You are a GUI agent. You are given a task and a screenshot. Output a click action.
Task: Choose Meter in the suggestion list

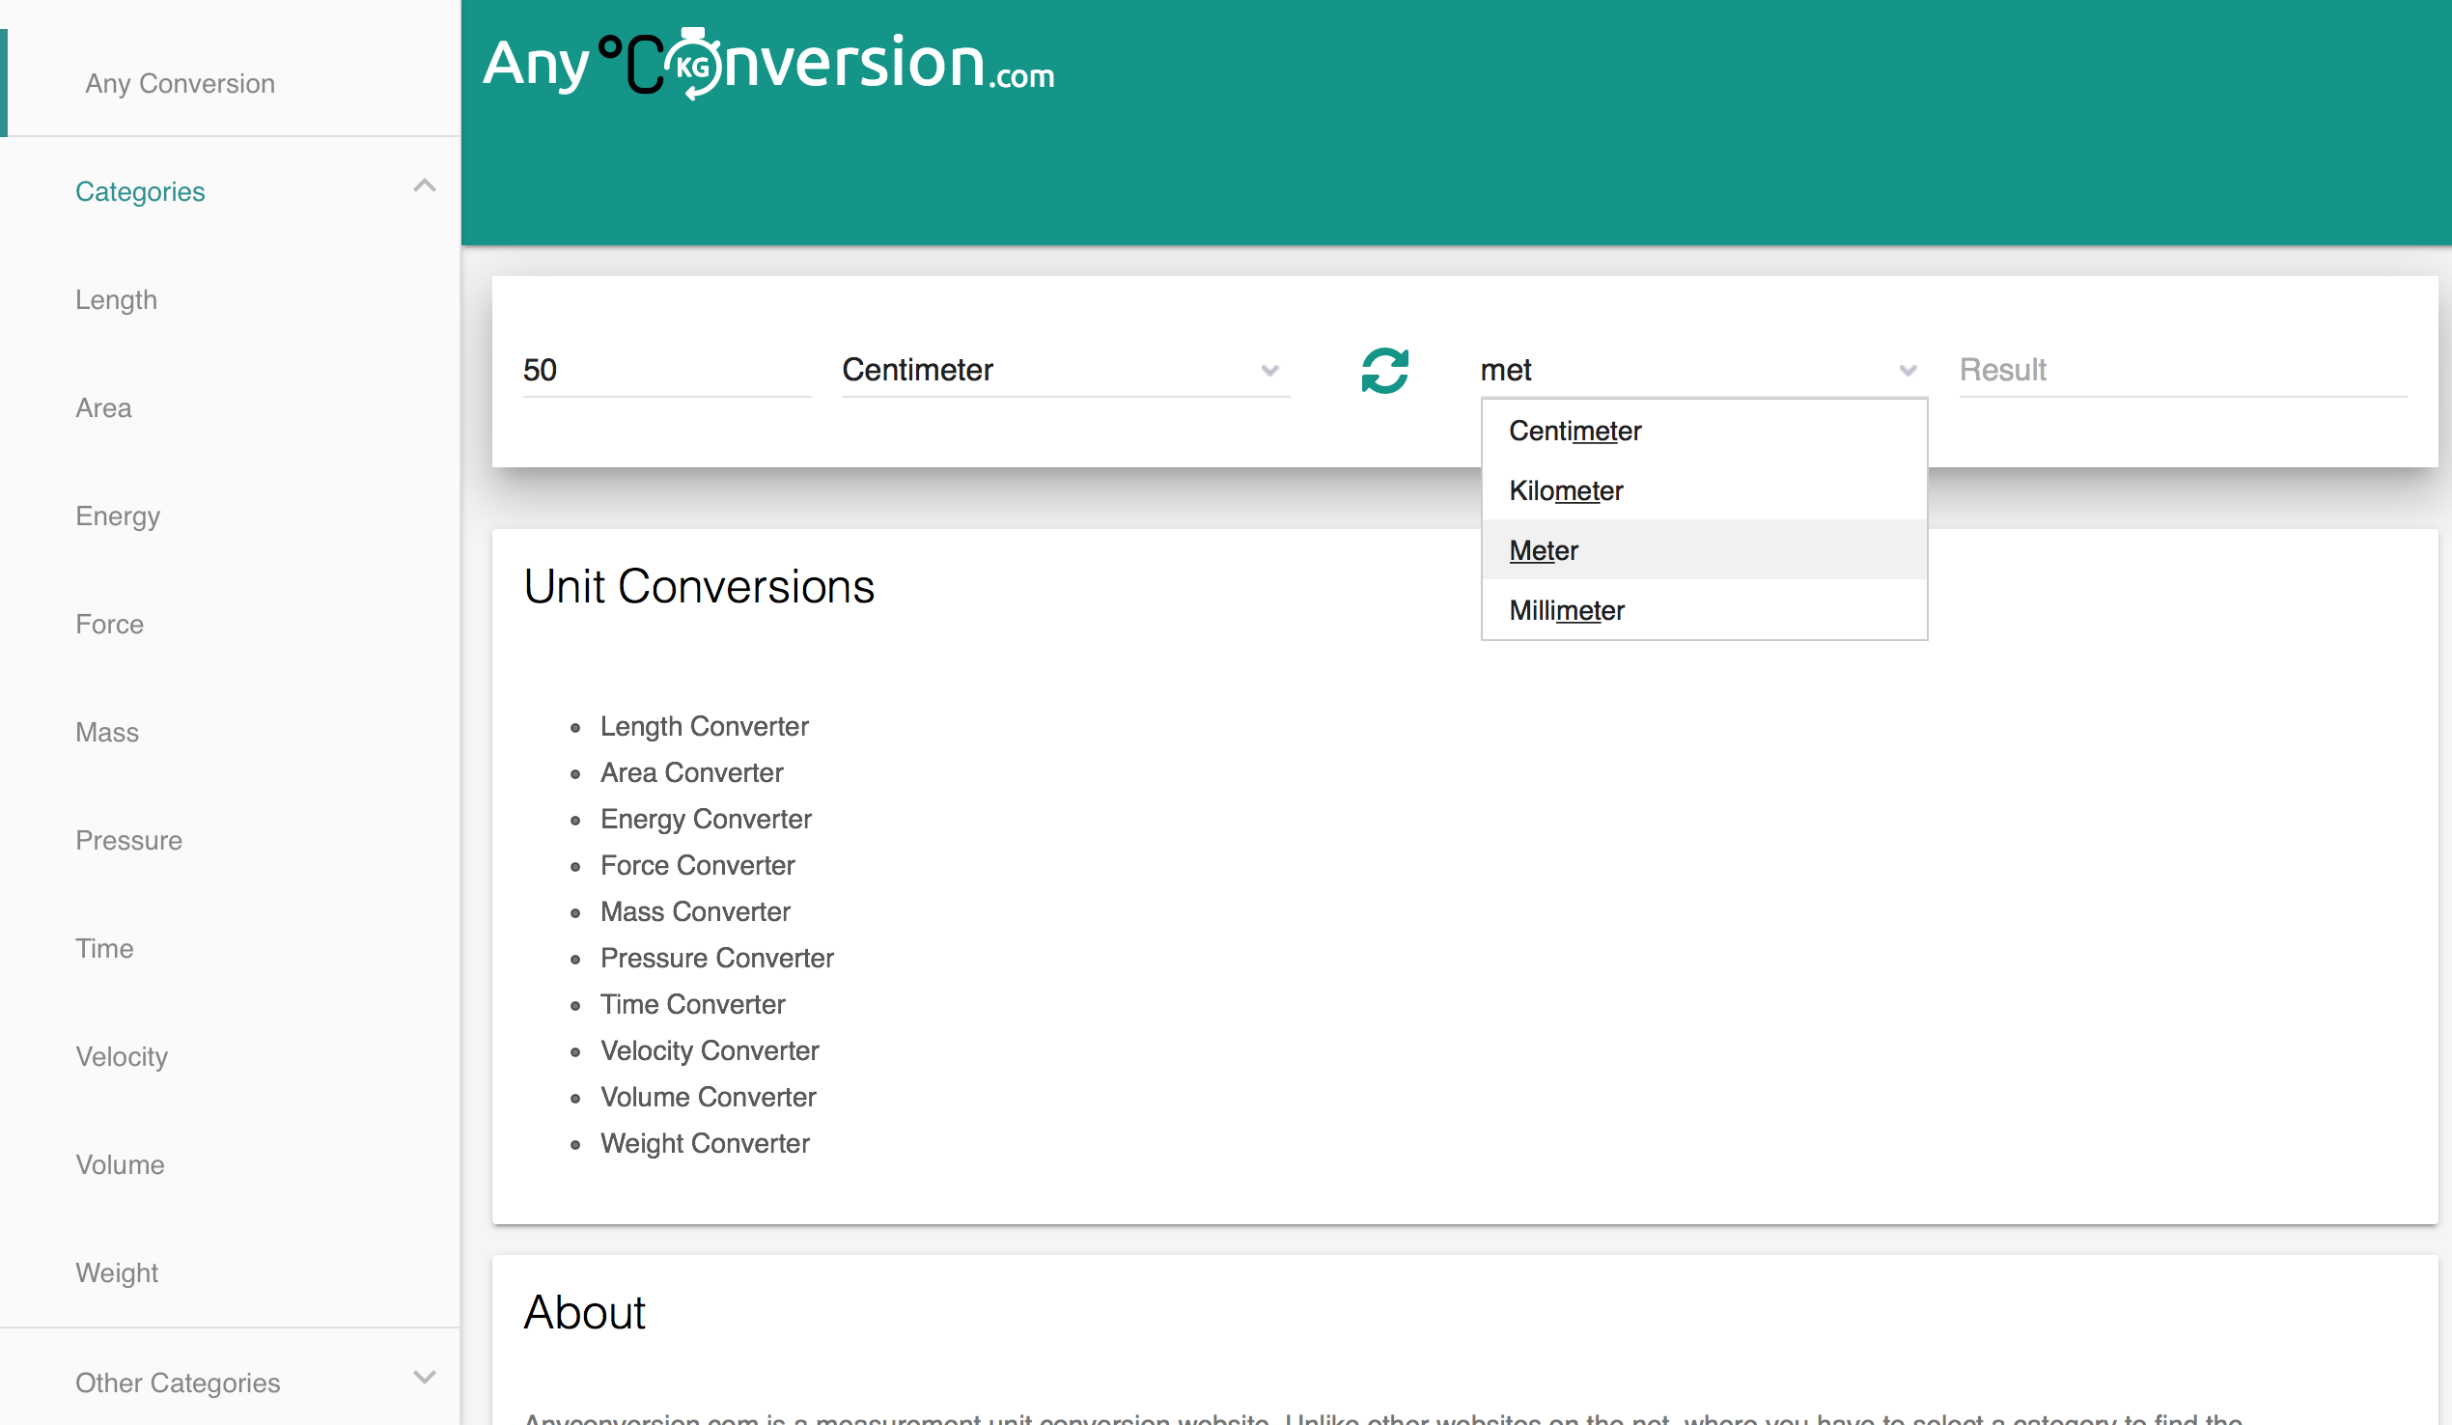click(x=1704, y=550)
